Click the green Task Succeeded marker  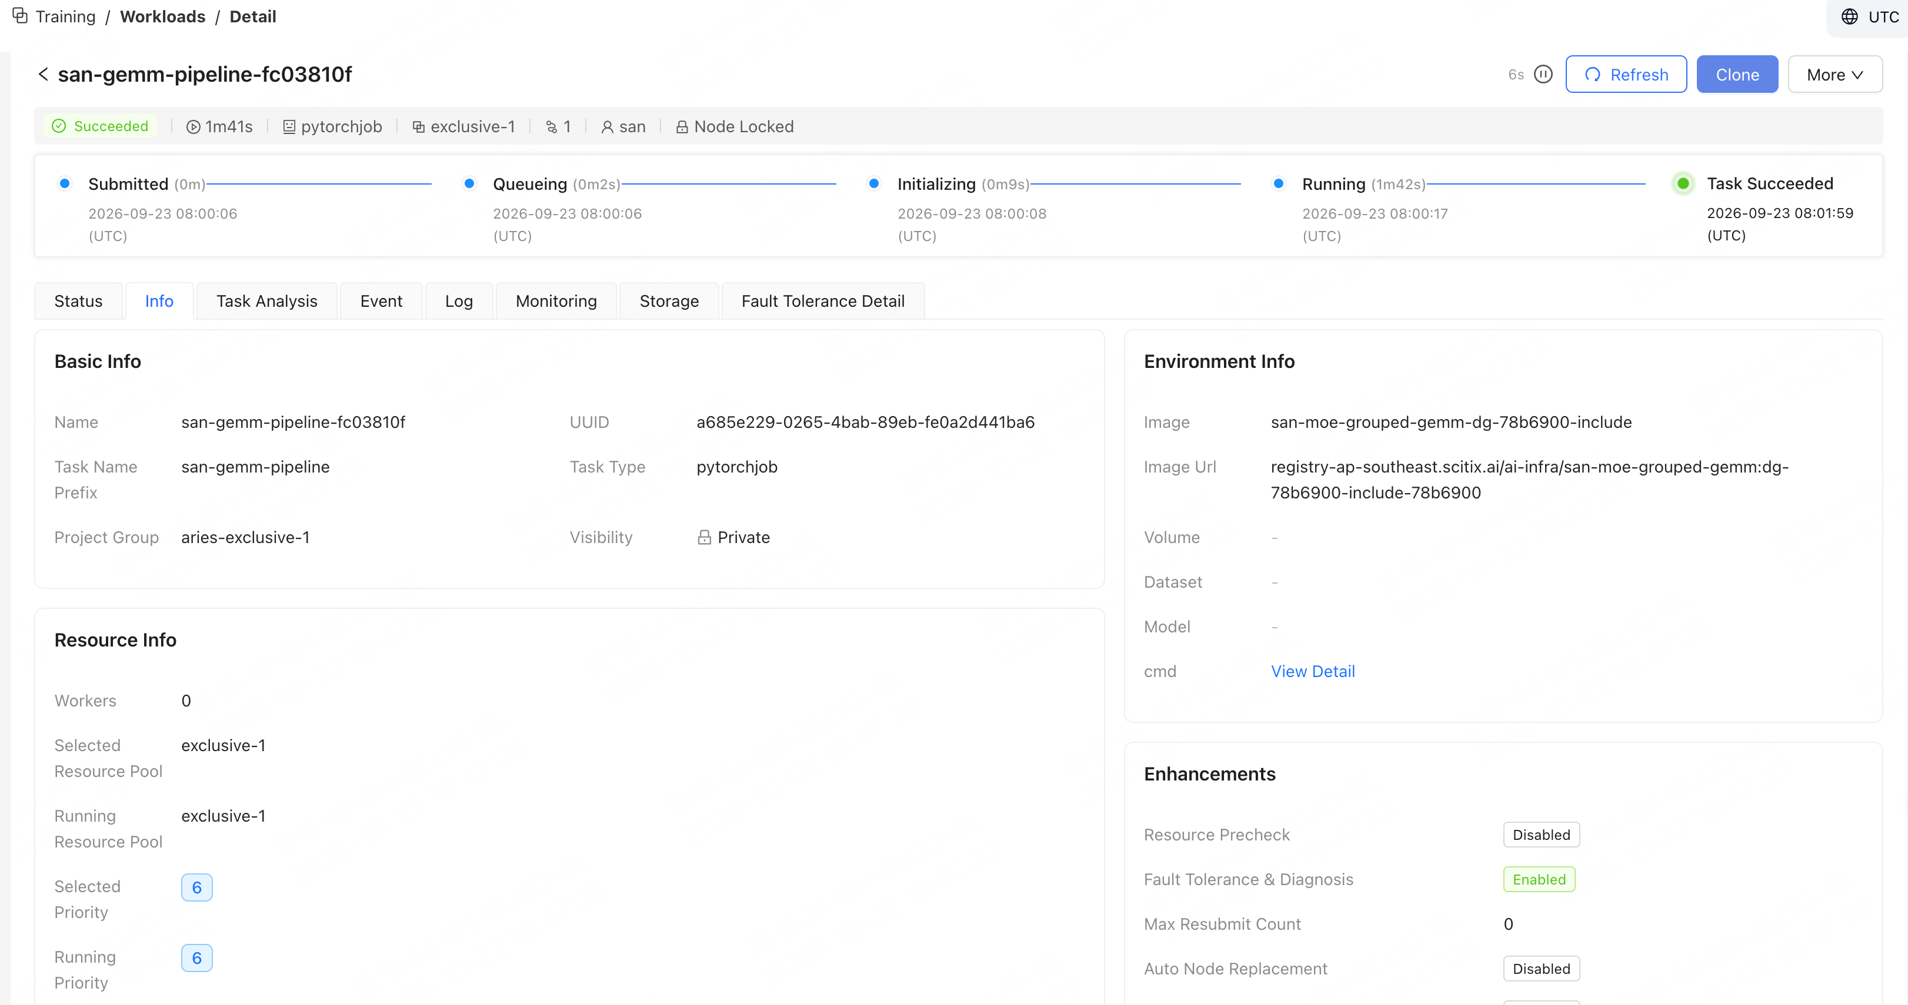click(x=1683, y=183)
